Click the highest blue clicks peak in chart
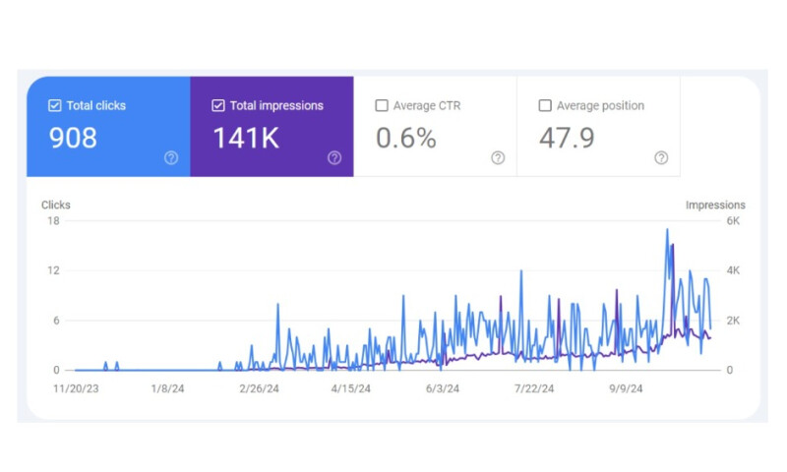787x472 pixels. [x=667, y=230]
